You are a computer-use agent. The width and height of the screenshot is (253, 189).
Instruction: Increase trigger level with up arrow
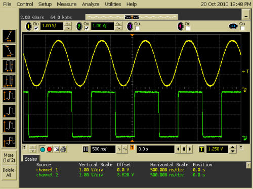click(x=233, y=147)
